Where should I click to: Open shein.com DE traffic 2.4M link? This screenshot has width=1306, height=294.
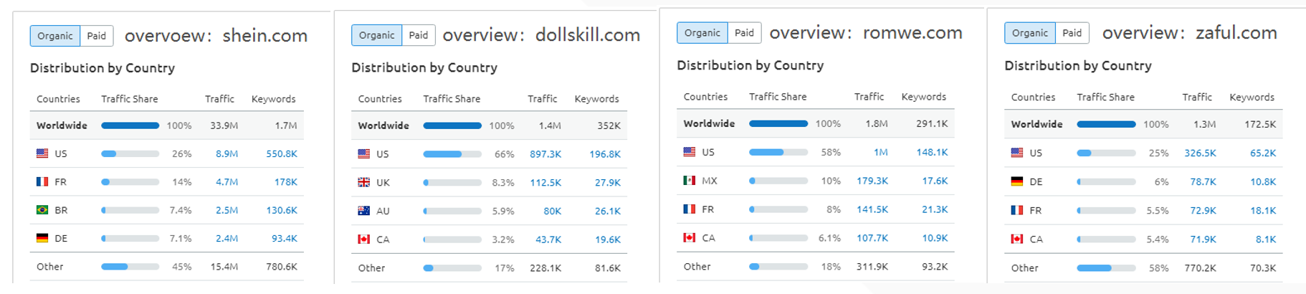click(x=227, y=238)
